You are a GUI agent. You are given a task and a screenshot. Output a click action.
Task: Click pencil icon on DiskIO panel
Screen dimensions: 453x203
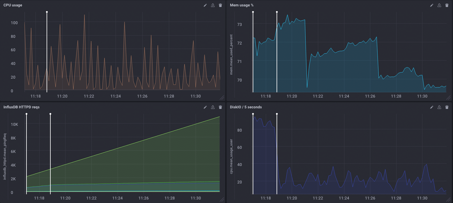coord(432,107)
